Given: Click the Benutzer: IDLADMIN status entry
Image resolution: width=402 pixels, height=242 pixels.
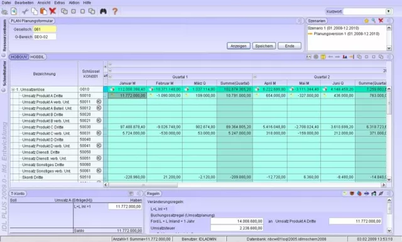Looking at the screenshot, I should coord(199,239).
